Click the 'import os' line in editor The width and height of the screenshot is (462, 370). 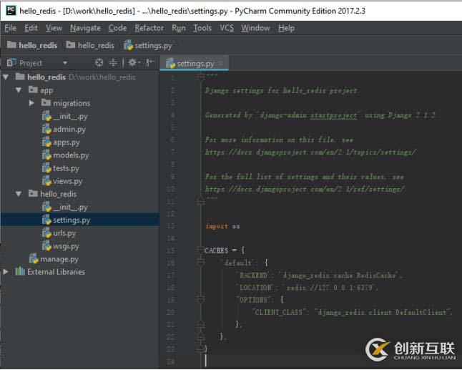(222, 226)
